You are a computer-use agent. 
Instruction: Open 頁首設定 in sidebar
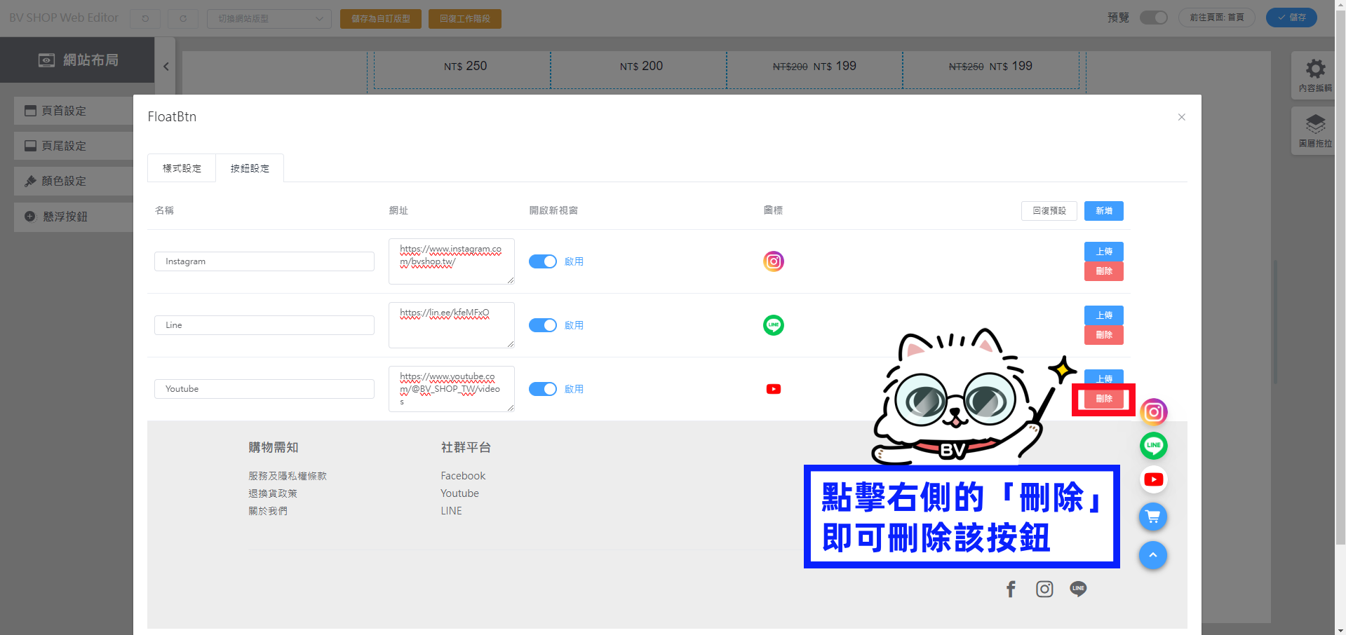[74, 111]
